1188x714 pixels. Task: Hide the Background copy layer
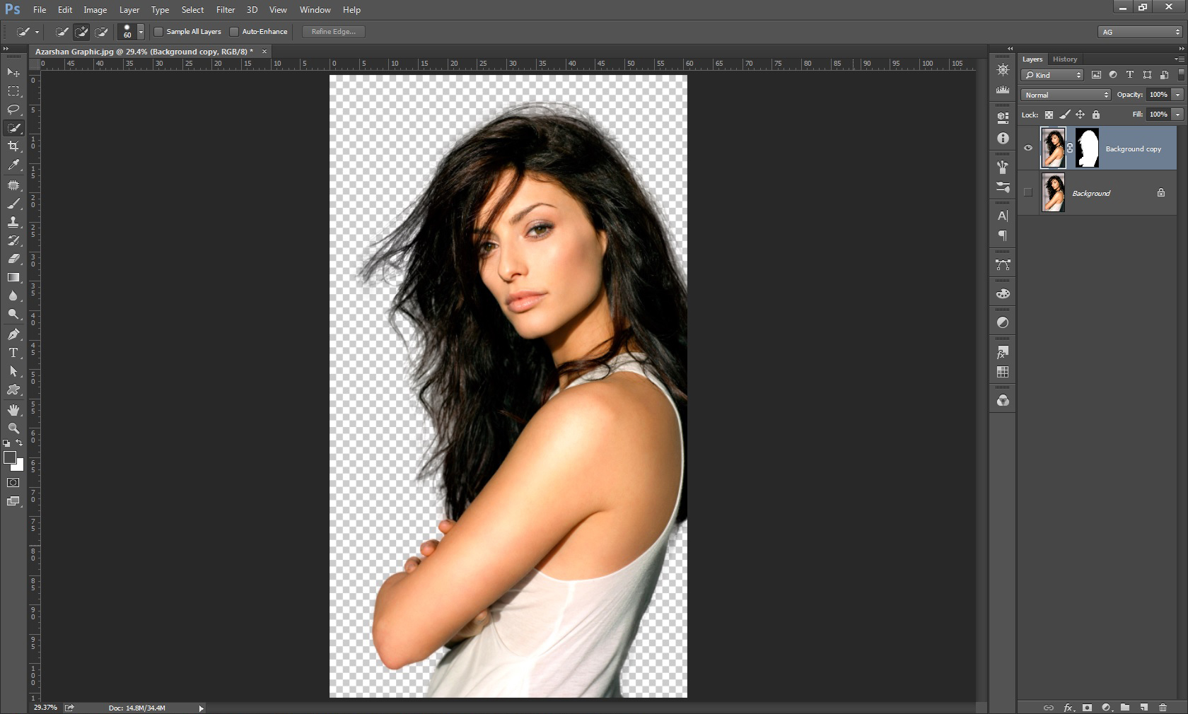click(1028, 148)
